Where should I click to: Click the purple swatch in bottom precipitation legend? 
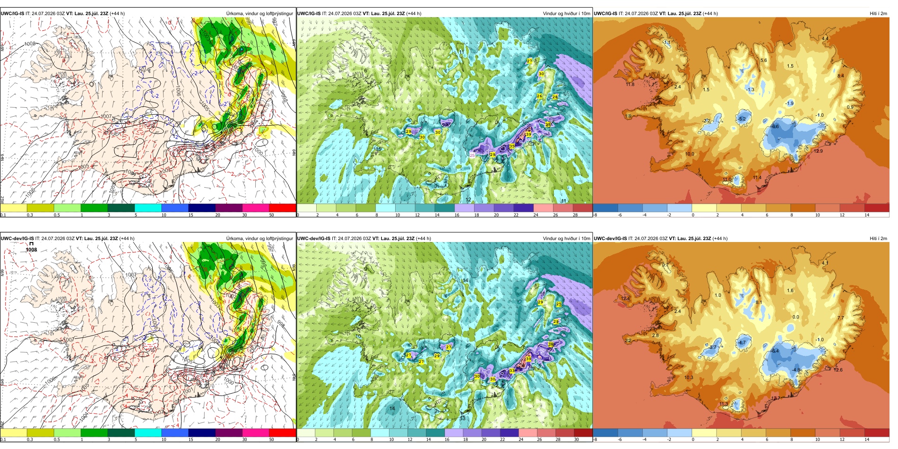coord(229,433)
